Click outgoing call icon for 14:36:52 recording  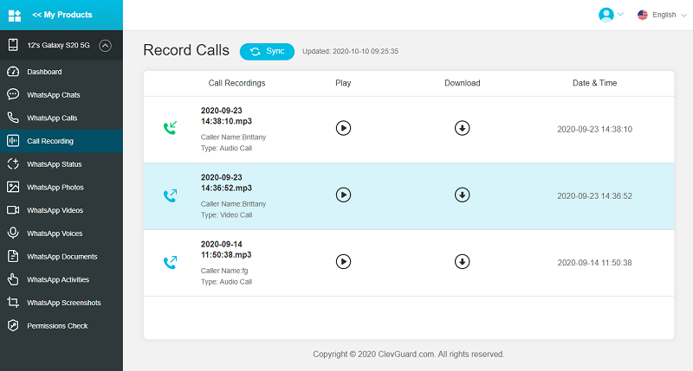[170, 195]
